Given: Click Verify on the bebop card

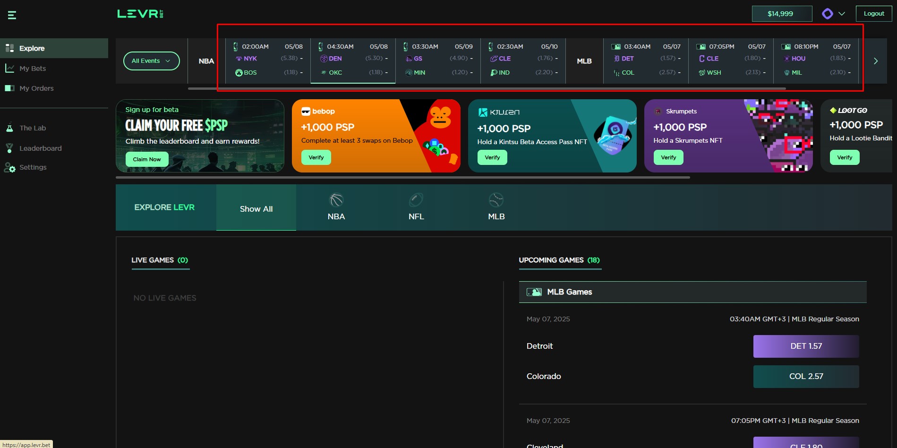Looking at the screenshot, I should [x=316, y=157].
